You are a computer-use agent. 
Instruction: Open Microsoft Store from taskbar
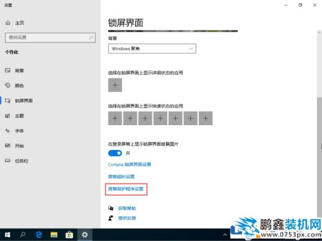[69, 235]
